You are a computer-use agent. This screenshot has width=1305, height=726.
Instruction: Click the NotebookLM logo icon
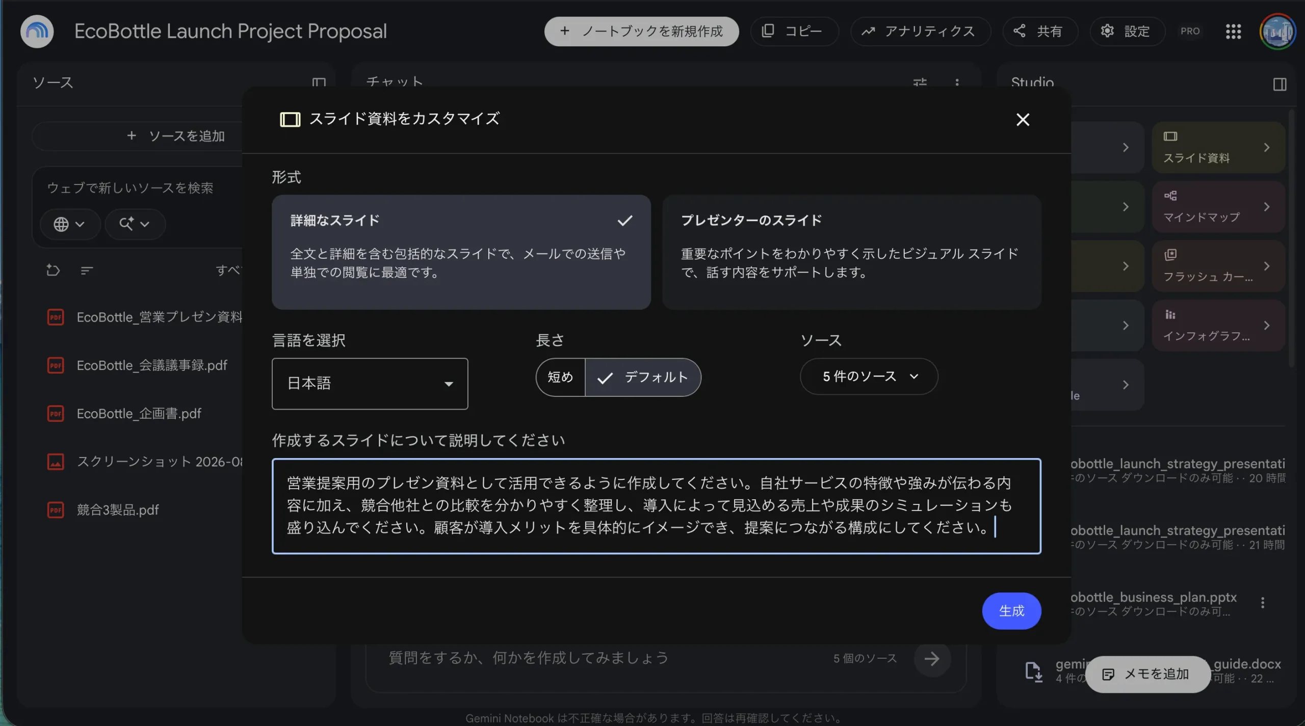pyautogui.click(x=37, y=32)
